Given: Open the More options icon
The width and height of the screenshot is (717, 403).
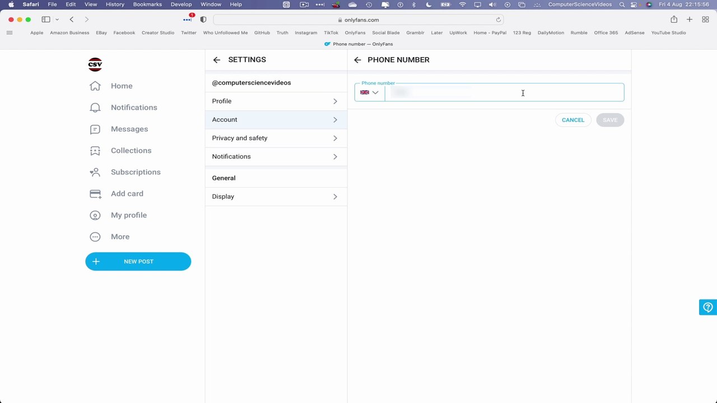Looking at the screenshot, I should [x=95, y=237].
